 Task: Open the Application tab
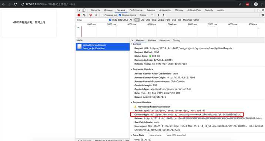[x=165, y=10]
